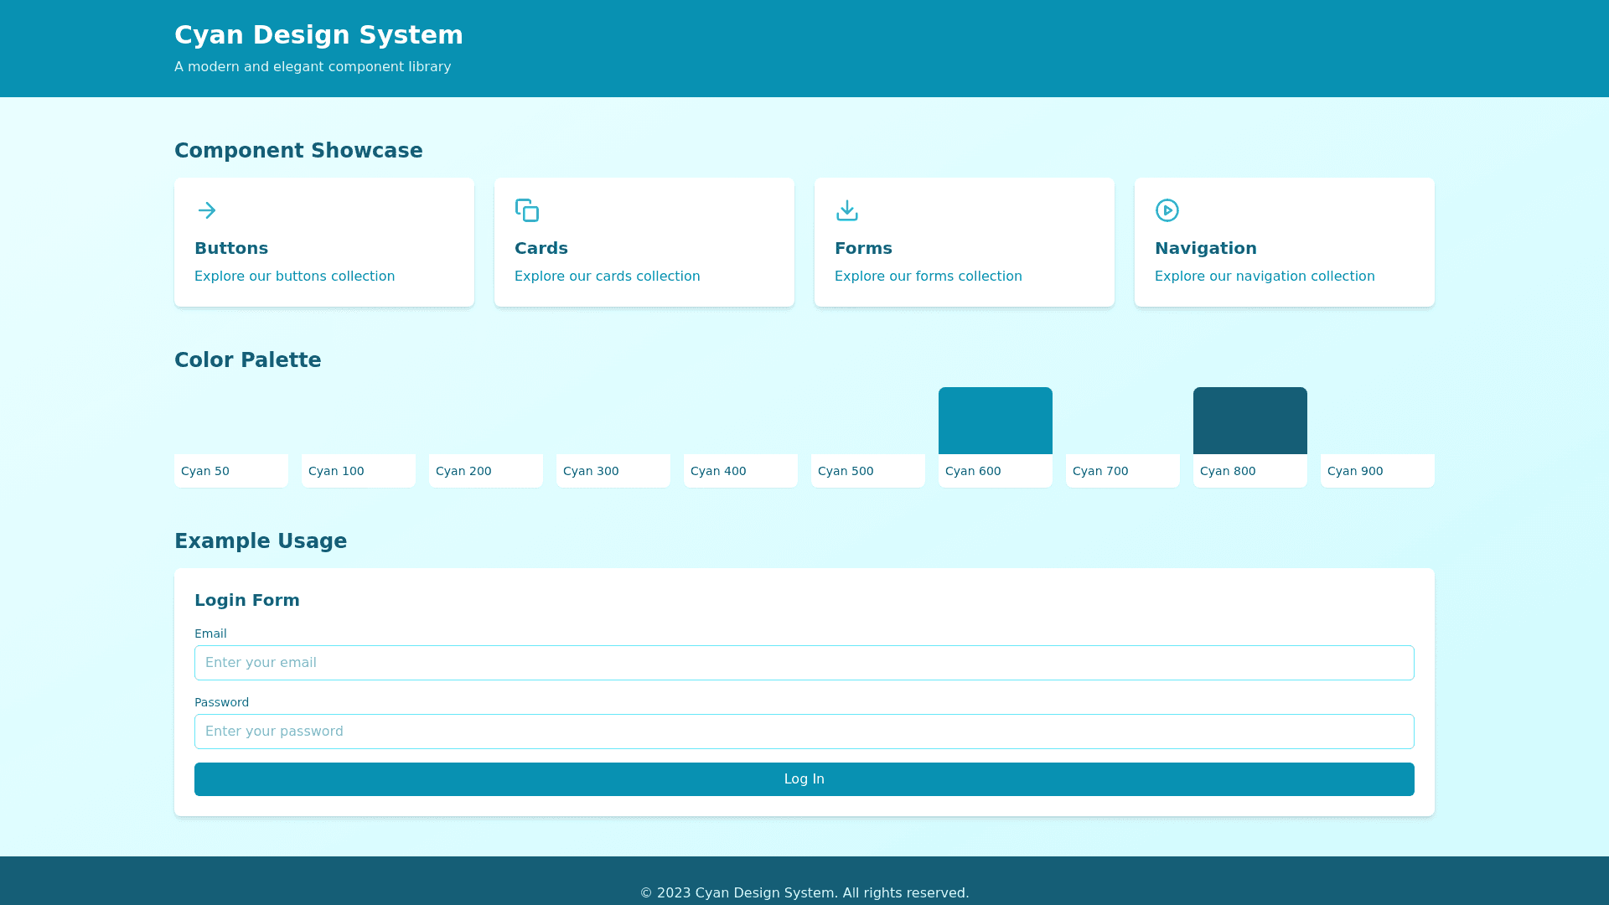The height and width of the screenshot is (905, 1609).
Task: Click the Cyan 500 palette label
Action: (846, 471)
